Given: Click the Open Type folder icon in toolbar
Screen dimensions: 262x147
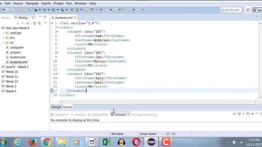Looking at the screenshot, I should tap(86, 10).
